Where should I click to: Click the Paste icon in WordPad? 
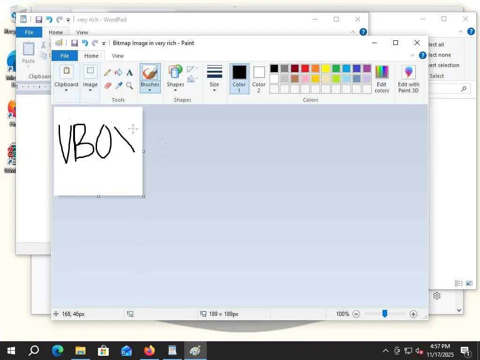click(29, 49)
